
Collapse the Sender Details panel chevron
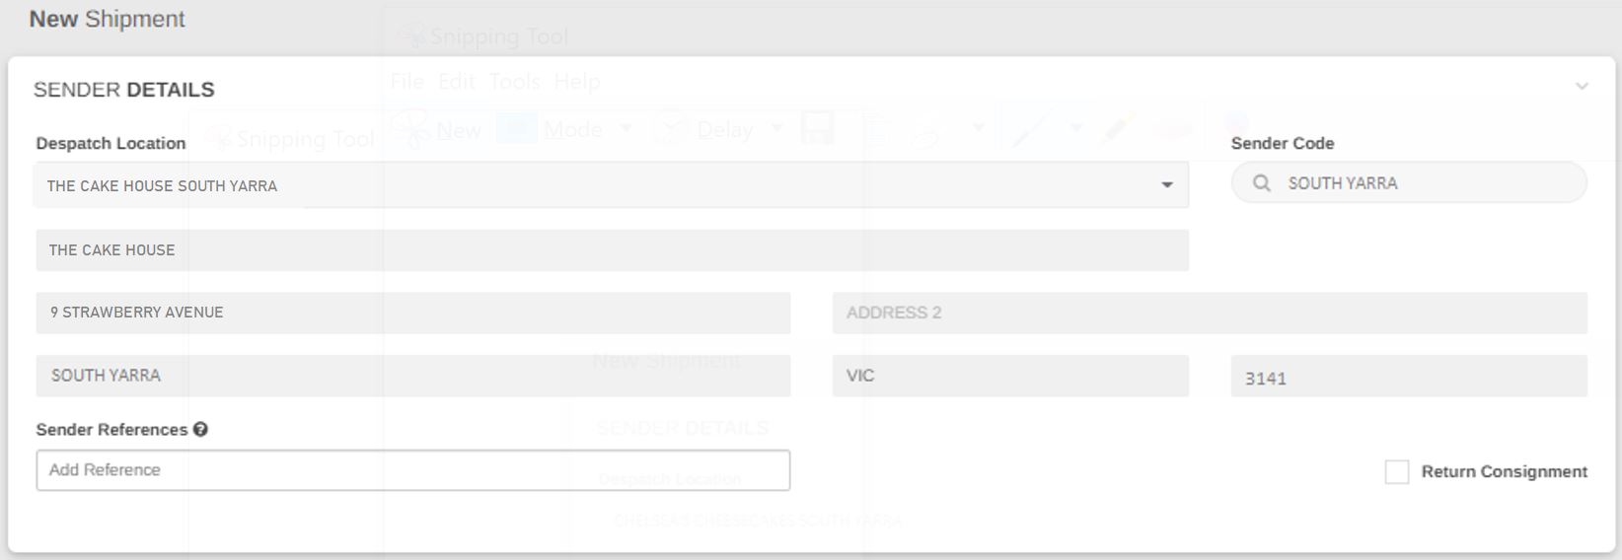(x=1582, y=87)
